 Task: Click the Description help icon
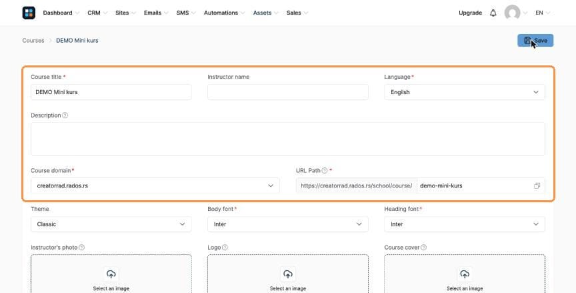click(65, 115)
